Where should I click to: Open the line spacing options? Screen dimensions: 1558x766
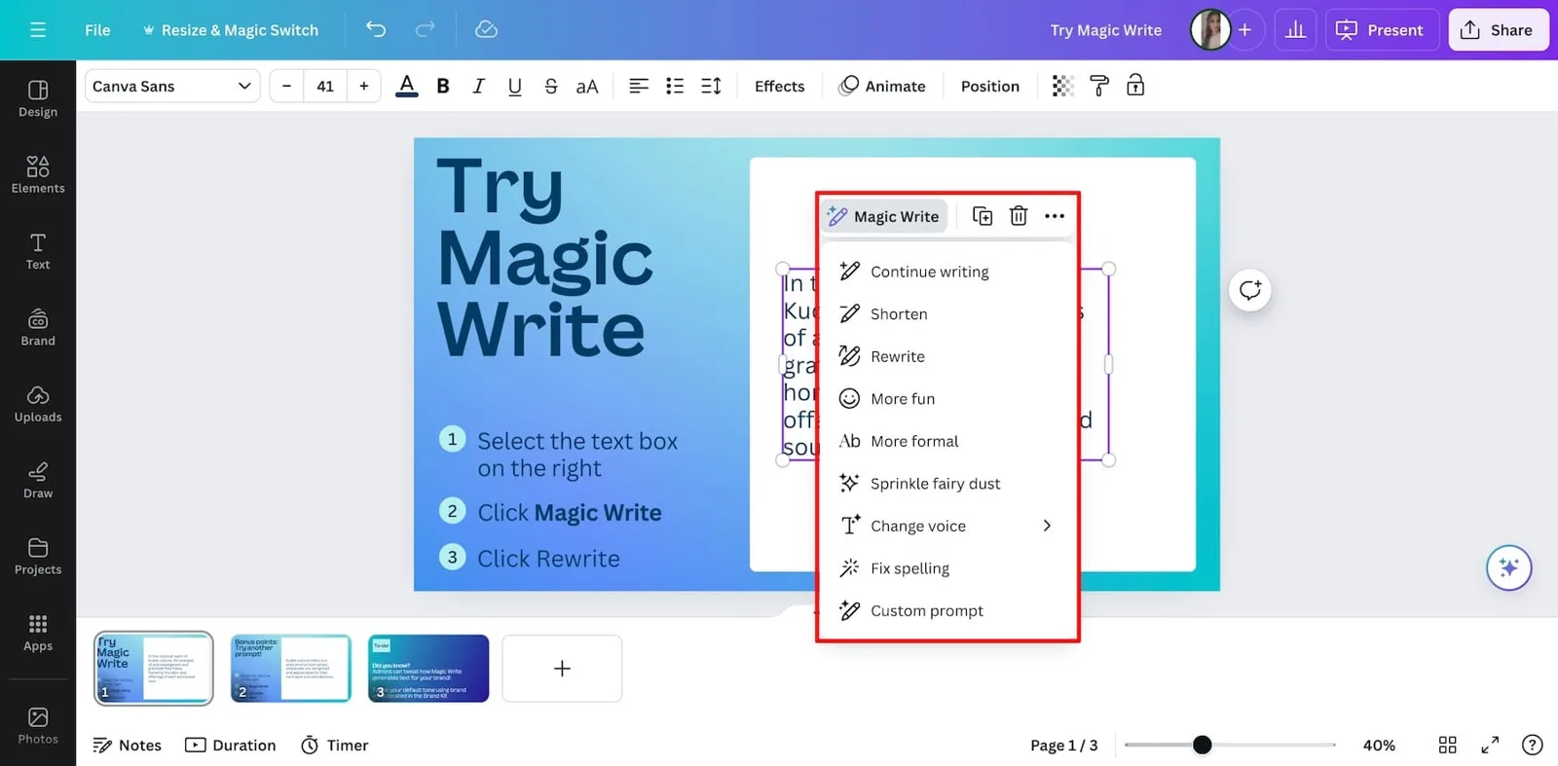pyautogui.click(x=712, y=86)
